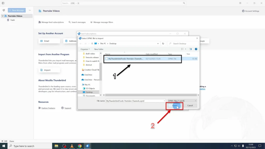Image resolution: width=265 pixels, height=149 pixels.
Task: Select MyThunderbirdFeeds-Peertube Channels OPML file
Action: click(x=151, y=59)
